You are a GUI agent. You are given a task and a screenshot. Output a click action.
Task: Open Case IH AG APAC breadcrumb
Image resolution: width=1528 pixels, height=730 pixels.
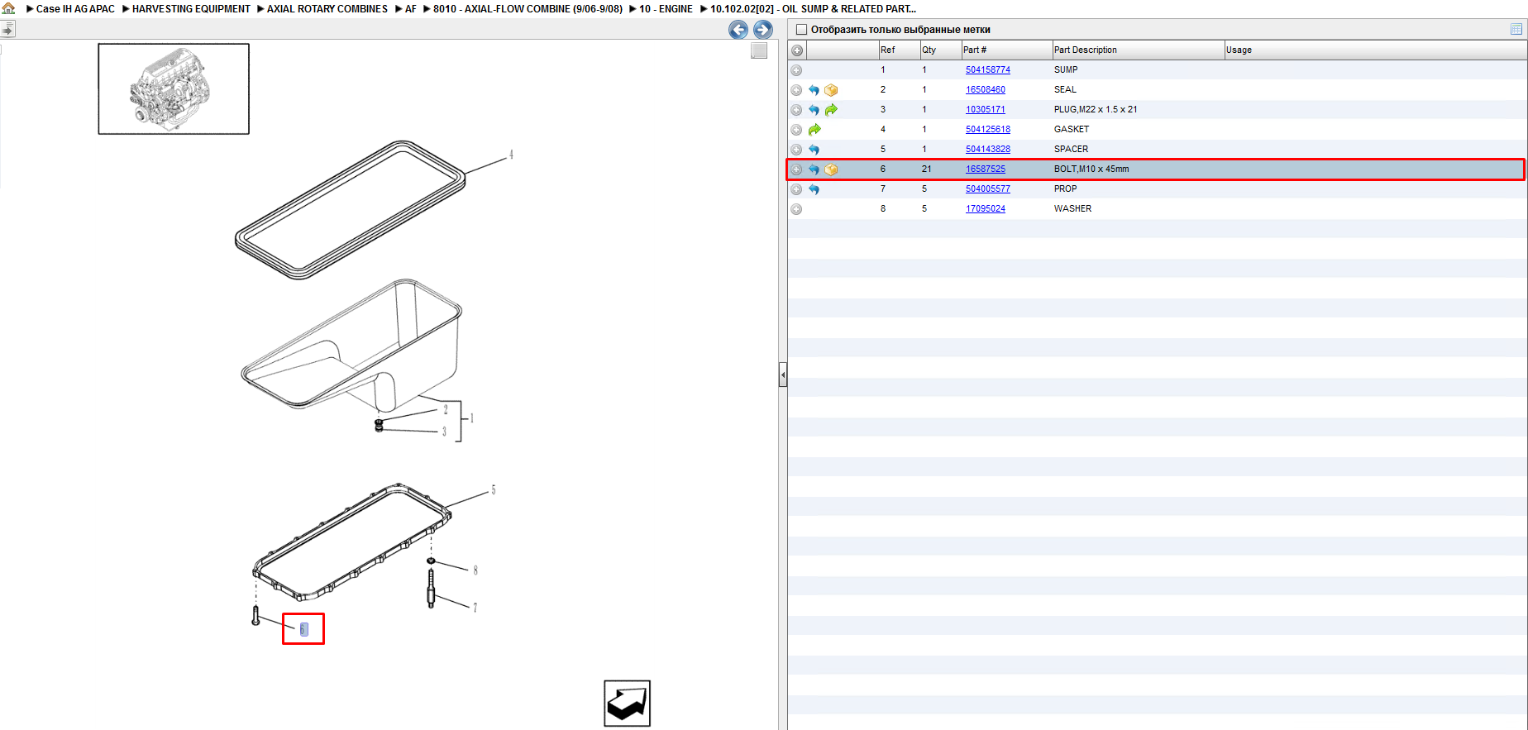click(x=75, y=9)
